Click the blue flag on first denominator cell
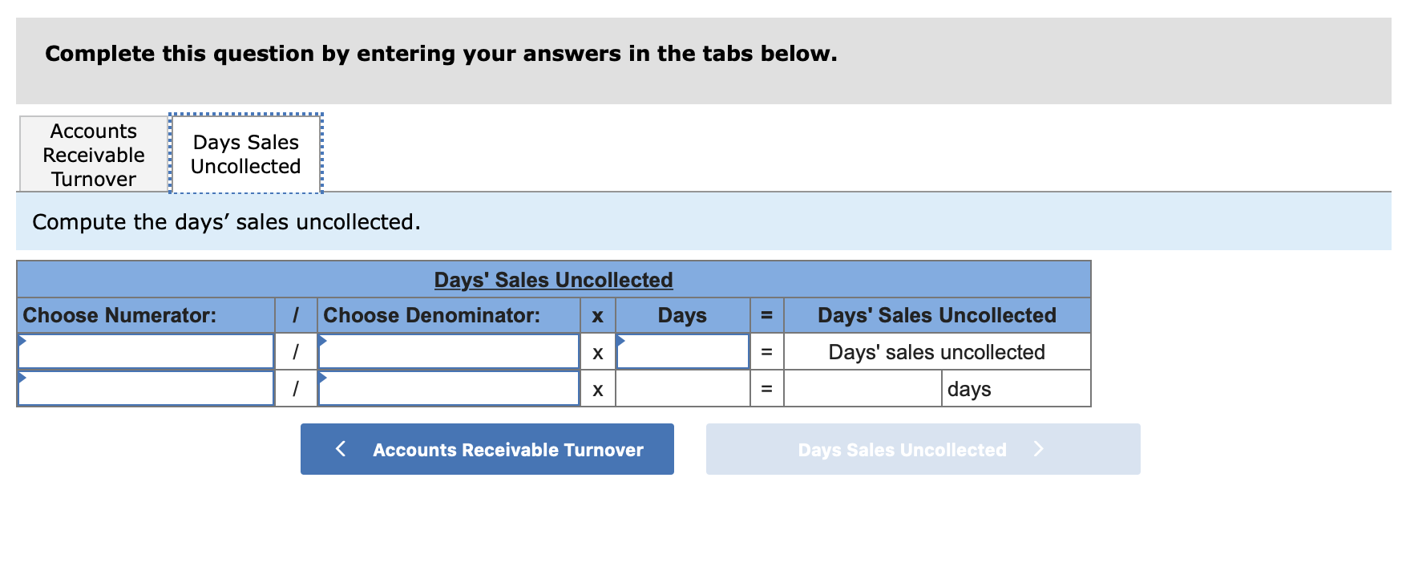The width and height of the screenshot is (1406, 587). pos(321,340)
